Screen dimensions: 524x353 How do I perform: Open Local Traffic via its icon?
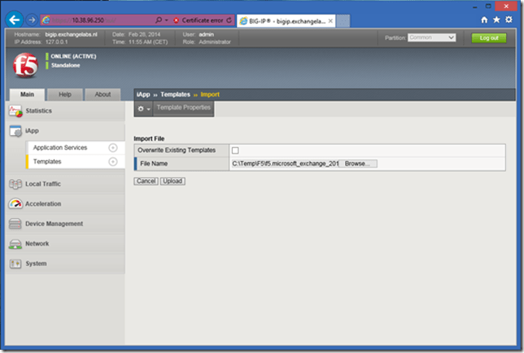(x=15, y=184)
